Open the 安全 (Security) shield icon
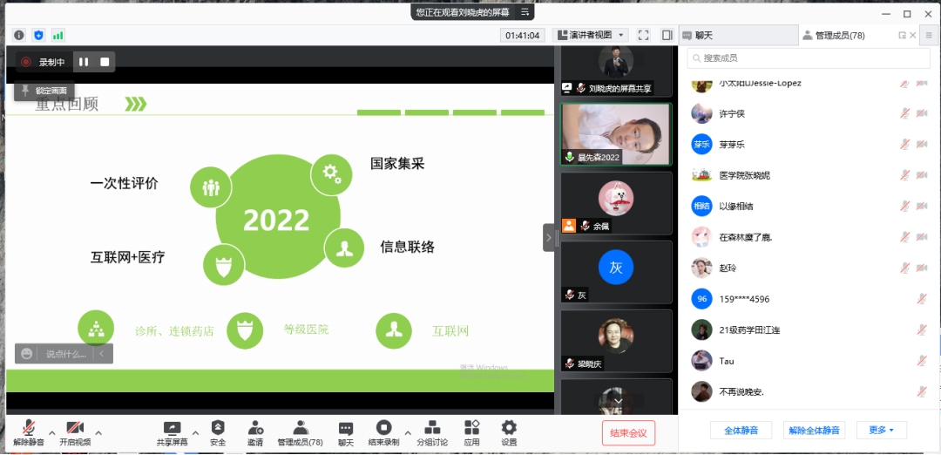 point(218,428)
